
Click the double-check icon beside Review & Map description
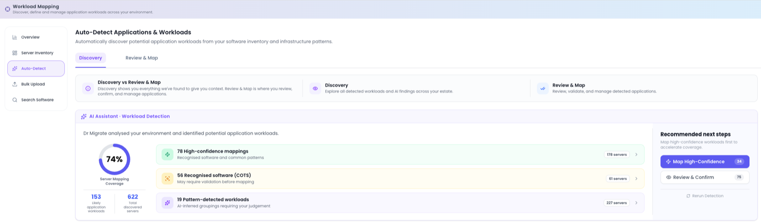point(543,88)
